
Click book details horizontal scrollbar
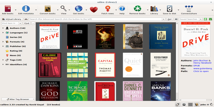[x=196, y=100]
